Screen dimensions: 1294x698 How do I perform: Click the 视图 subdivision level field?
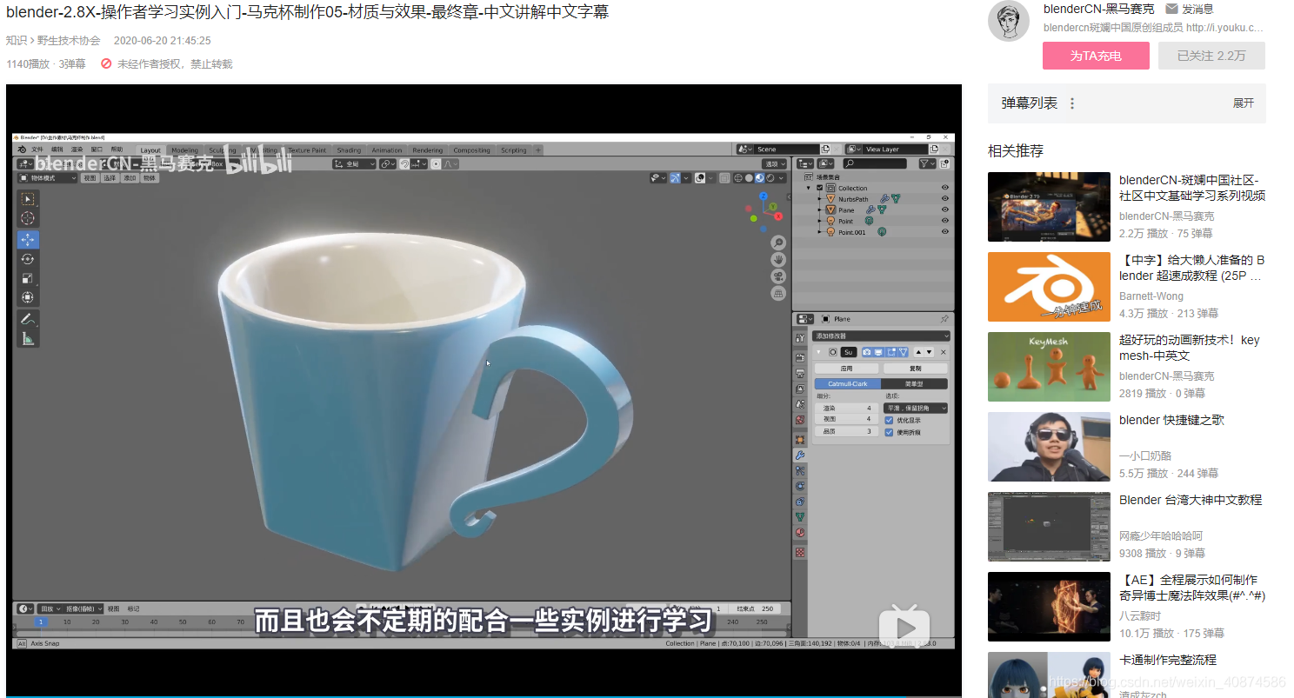pos(847,419)
